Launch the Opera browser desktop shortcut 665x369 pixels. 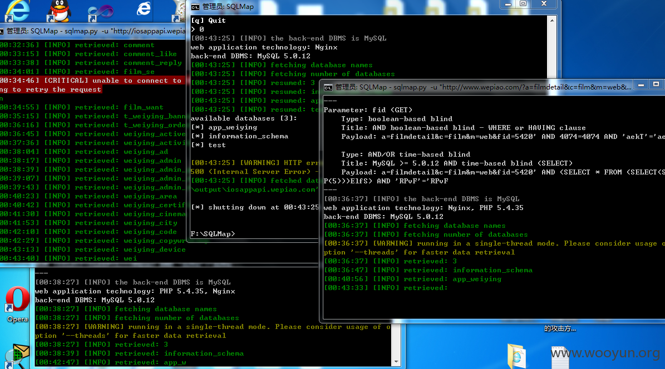coord(17,299)
